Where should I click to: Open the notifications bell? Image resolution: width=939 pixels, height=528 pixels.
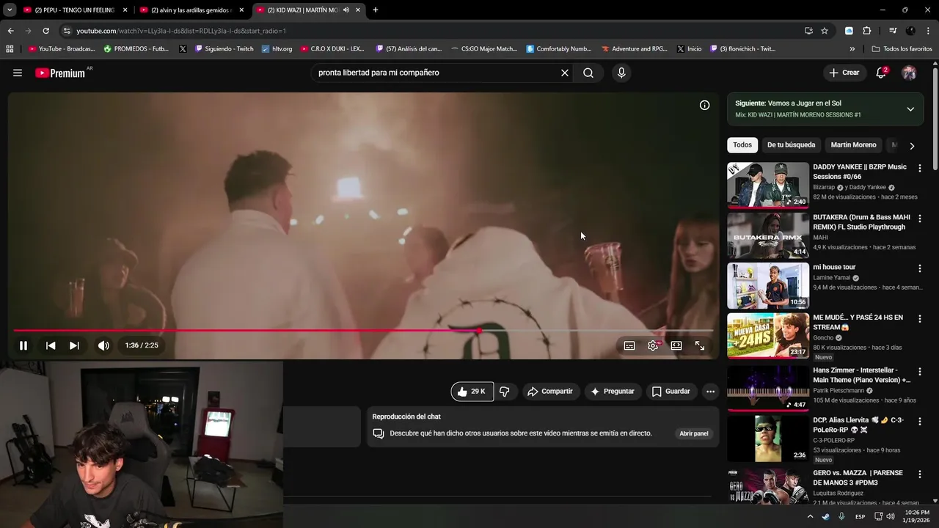pyautogui.click(x=881, y=73)
